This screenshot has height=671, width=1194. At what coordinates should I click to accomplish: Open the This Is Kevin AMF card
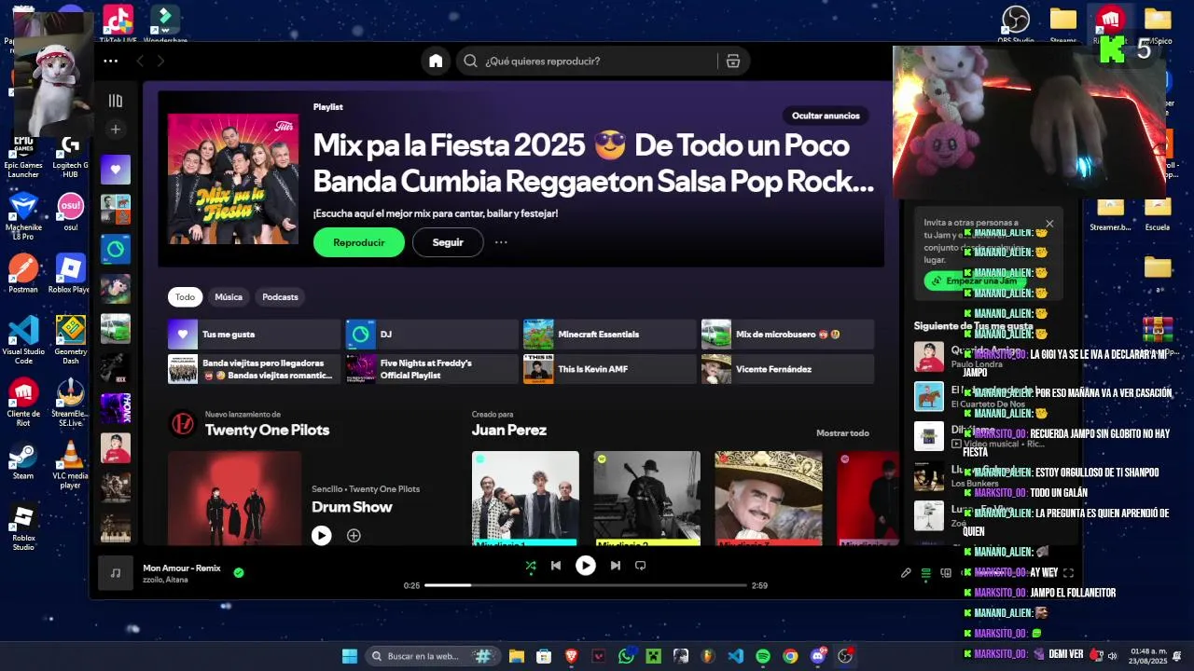(610, 369)
